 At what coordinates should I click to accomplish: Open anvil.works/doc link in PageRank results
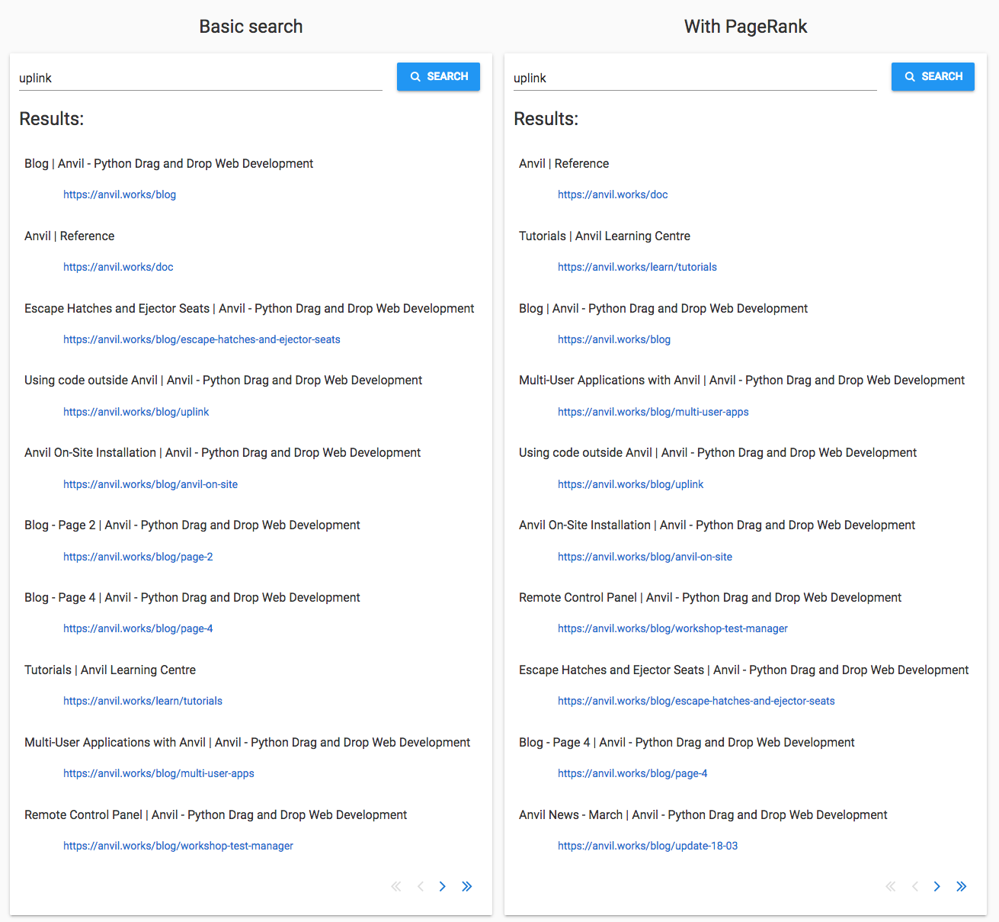click(613, 194)
